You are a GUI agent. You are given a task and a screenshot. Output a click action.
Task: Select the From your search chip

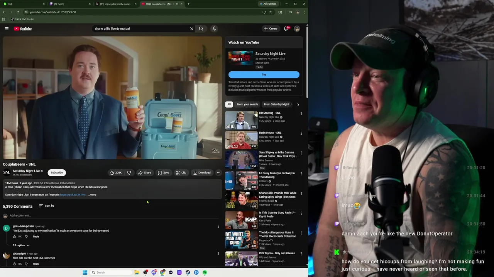tap(247, 104)
